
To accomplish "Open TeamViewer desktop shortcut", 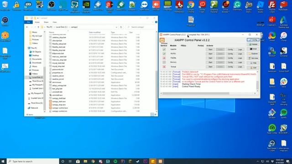I will pos(144,5).
